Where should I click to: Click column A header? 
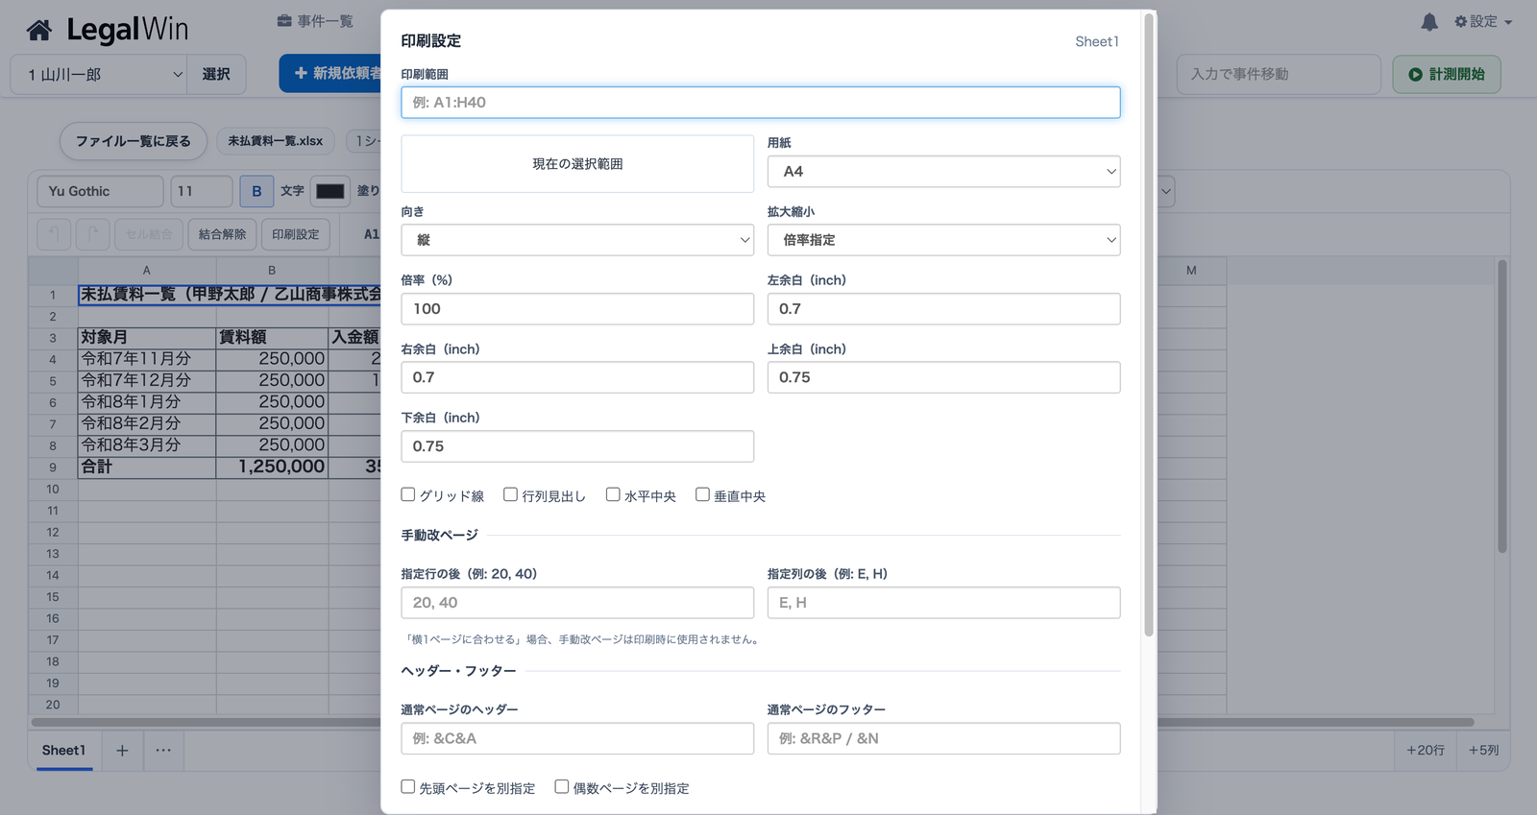point(147,271)
